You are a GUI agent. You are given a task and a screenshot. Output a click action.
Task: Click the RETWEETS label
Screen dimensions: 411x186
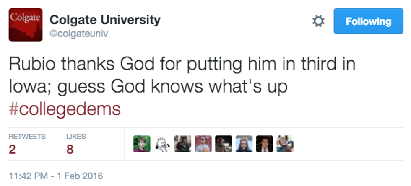(27, 137)
